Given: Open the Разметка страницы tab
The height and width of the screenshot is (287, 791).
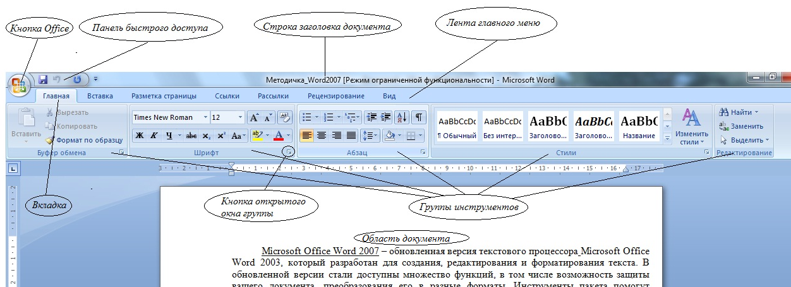Looking at the screenshot, I should pyautogui.click(x=164, y=96).
